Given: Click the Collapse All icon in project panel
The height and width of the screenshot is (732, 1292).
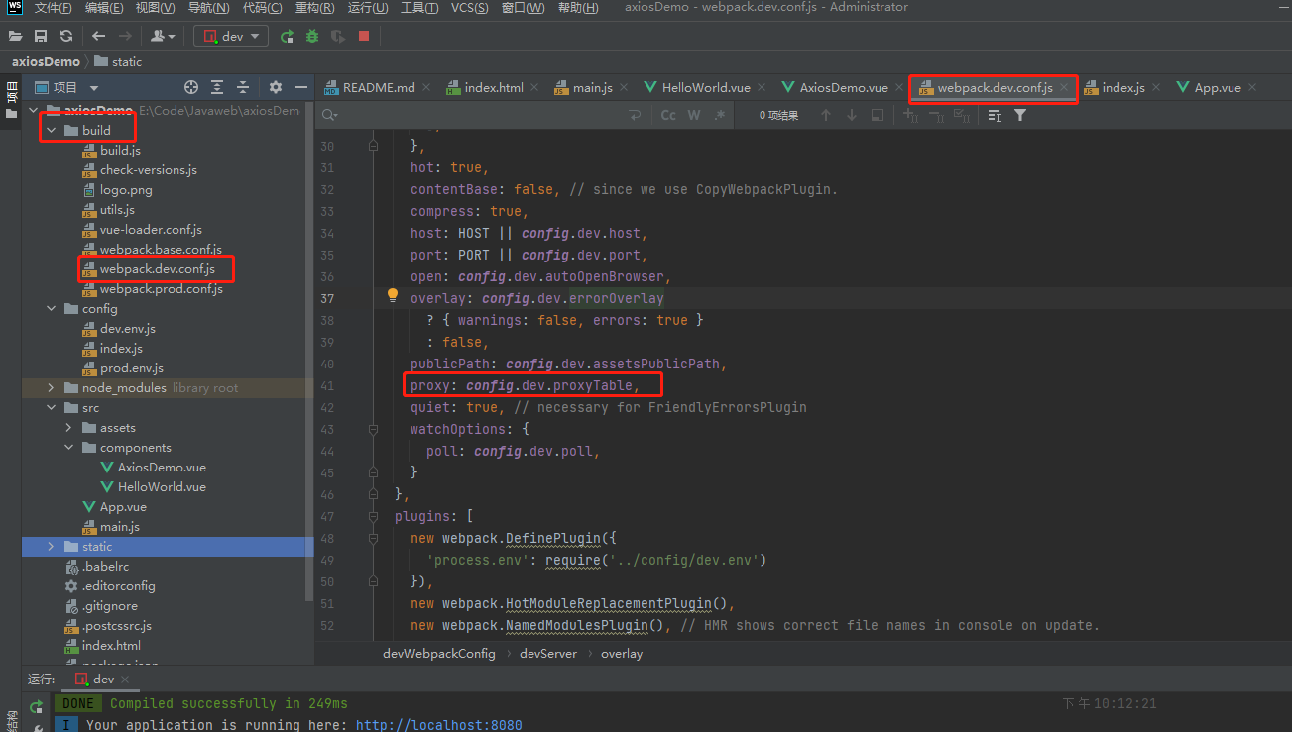Looking at the screenshot, I should (x=243, y=87).
